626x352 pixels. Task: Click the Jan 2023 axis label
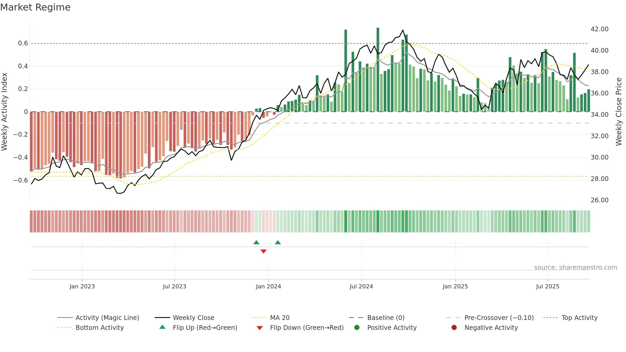(82, 287)
